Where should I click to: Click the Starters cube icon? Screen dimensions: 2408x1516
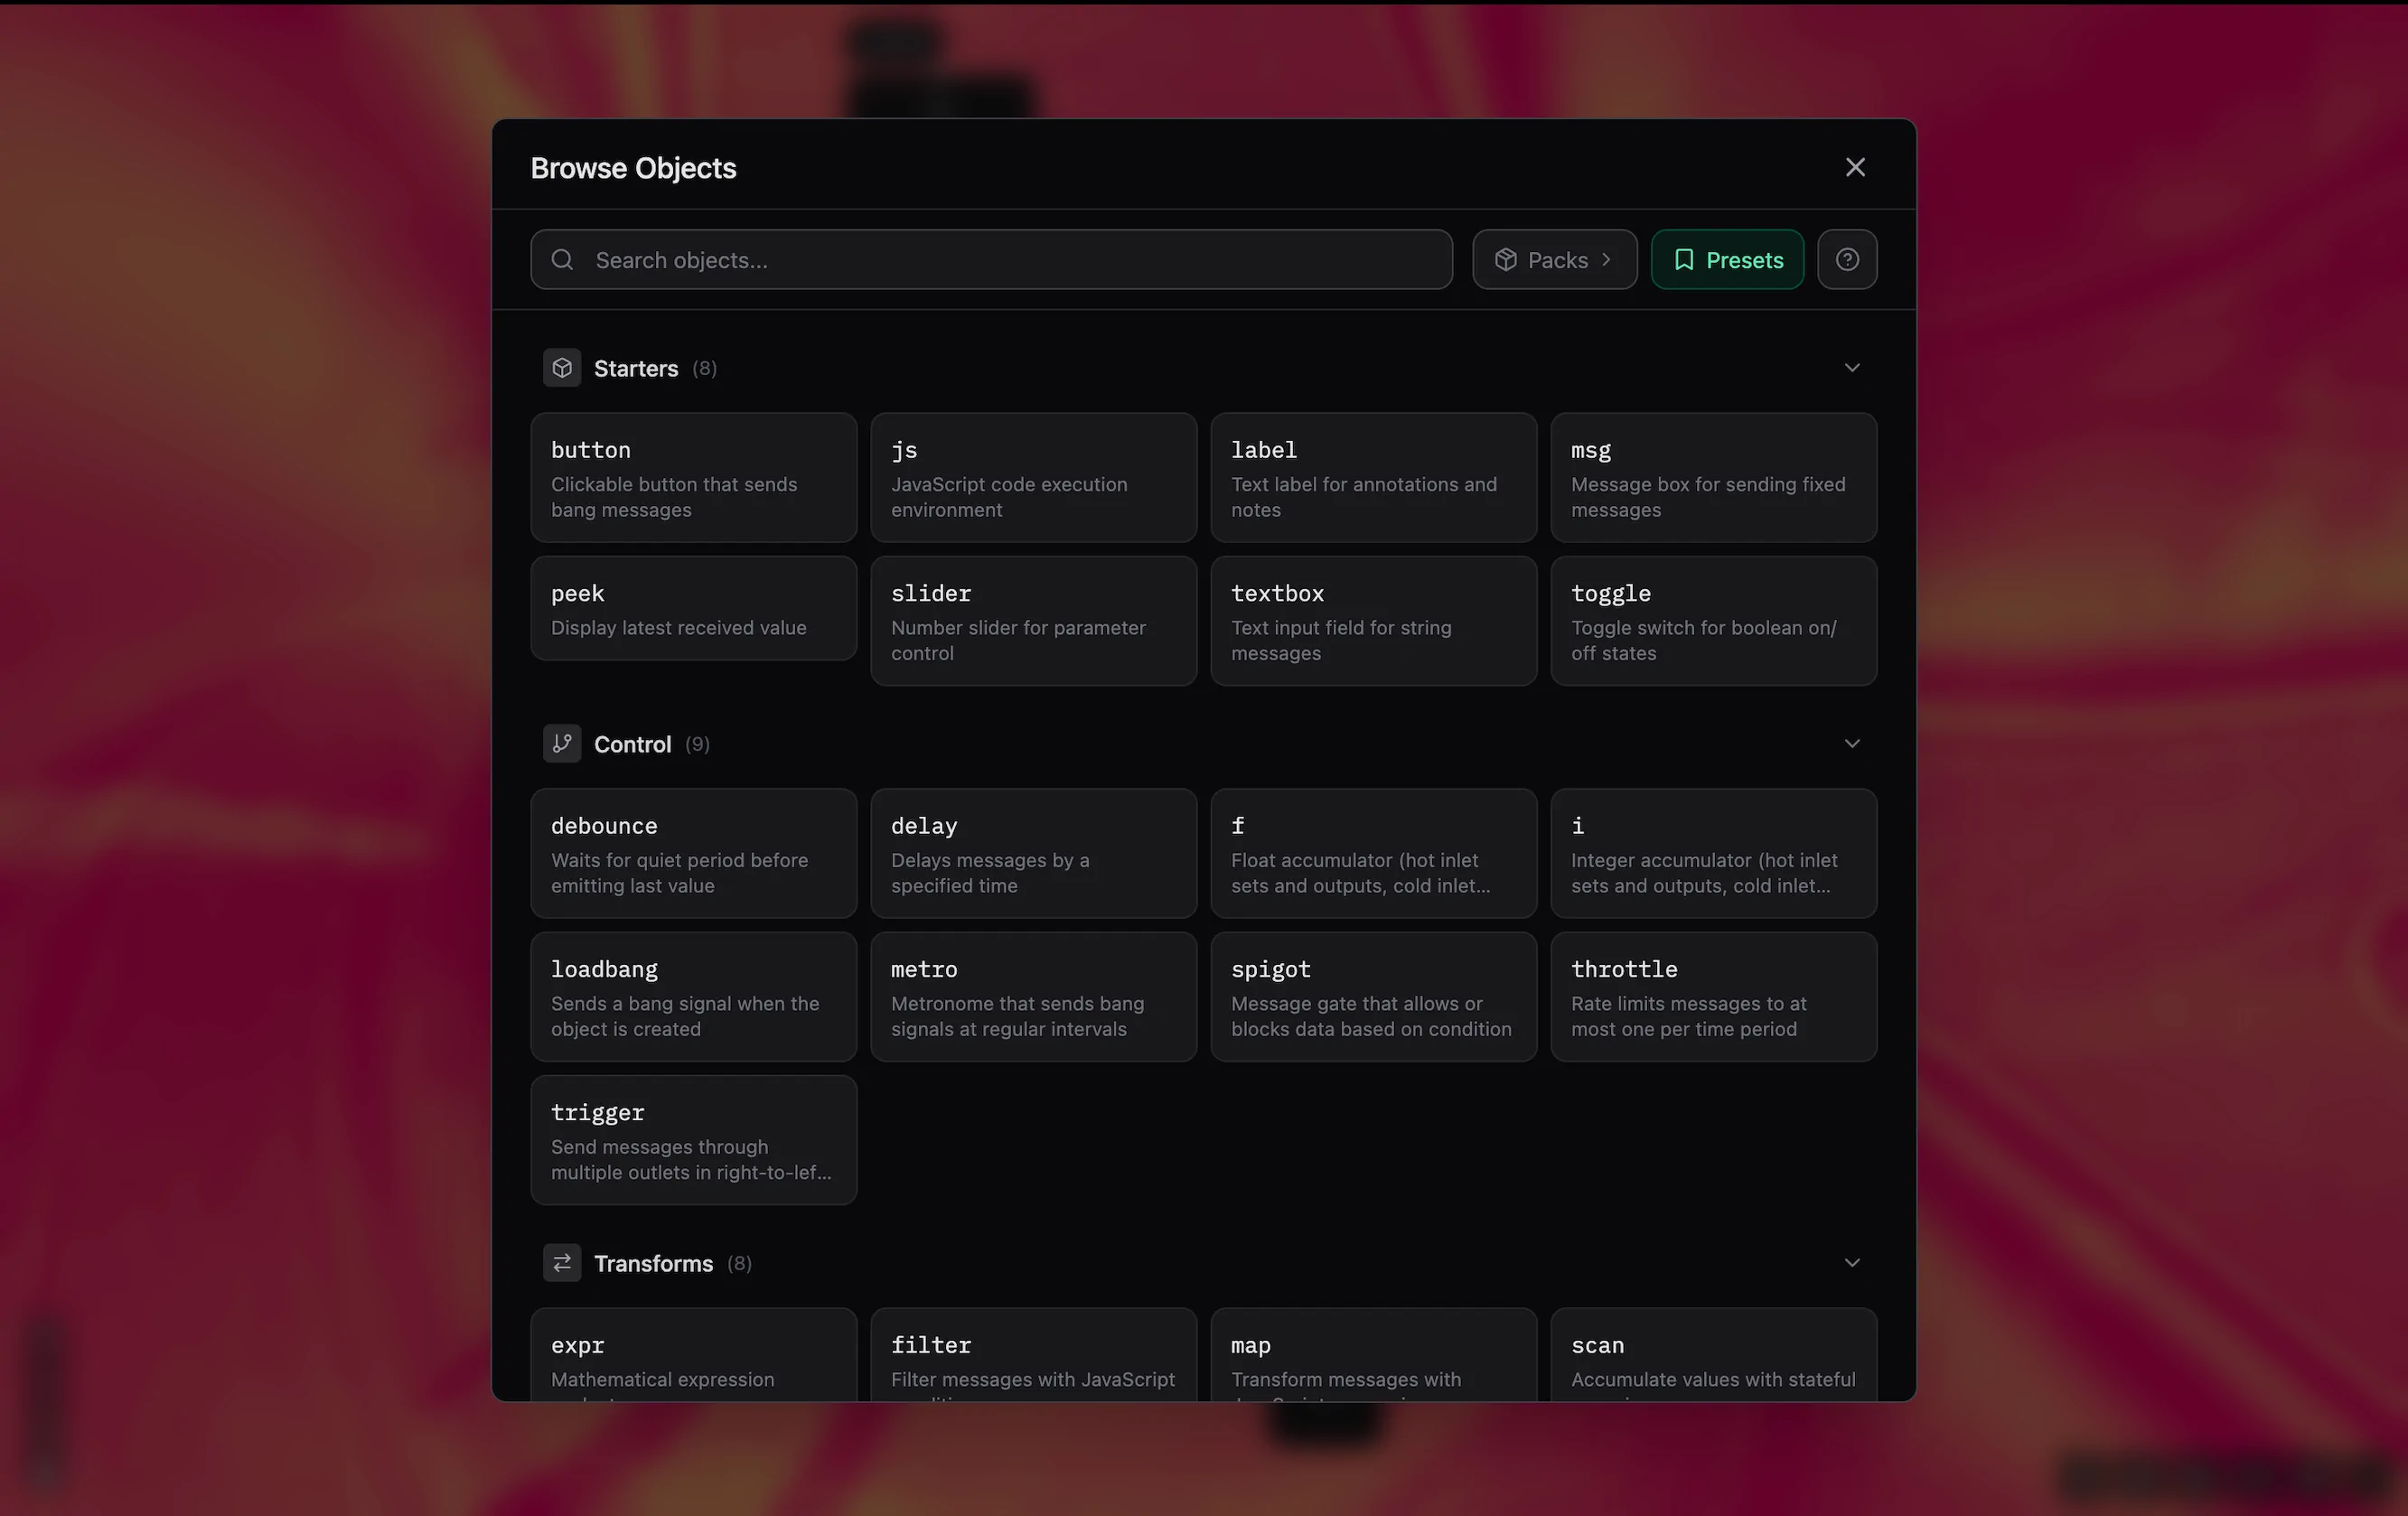562,367
